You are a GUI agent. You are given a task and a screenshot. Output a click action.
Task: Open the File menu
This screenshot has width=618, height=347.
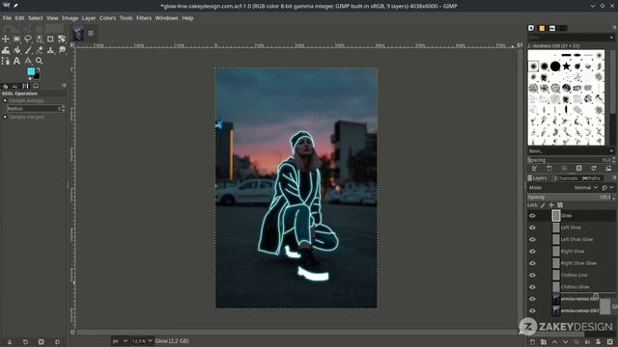tap(7, 18)
